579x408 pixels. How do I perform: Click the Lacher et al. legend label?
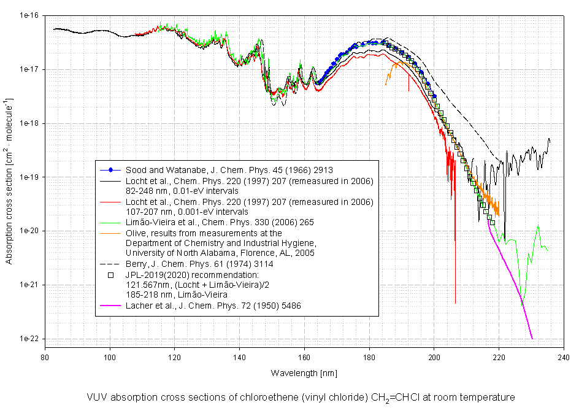(213, 305)
